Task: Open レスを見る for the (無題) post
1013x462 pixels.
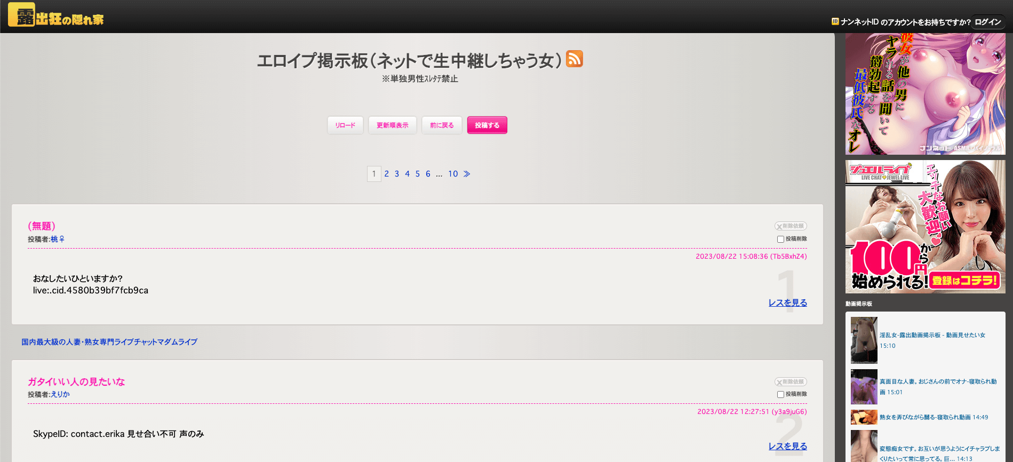Action: click(788, 303)
